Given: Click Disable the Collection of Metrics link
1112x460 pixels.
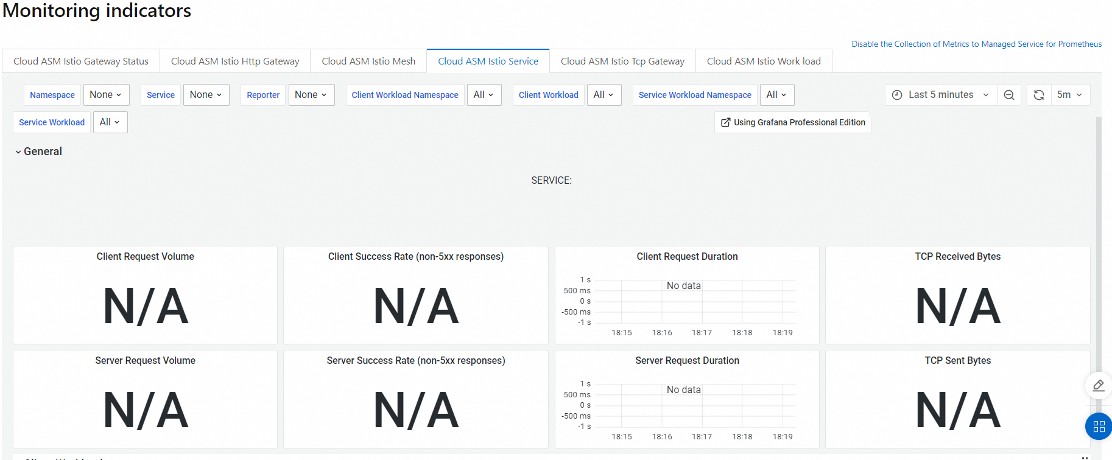Looking at the screenshot, I should 976,44.
